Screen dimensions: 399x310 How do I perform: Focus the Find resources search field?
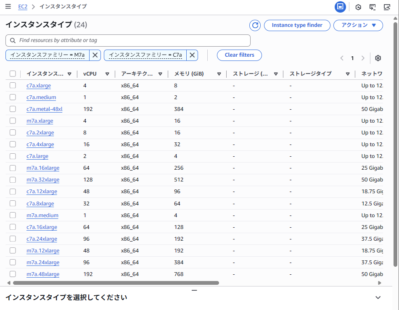pos(128,40)
